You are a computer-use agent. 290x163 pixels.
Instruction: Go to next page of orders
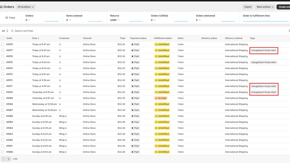pyautogui.click(x=8, y=159)
